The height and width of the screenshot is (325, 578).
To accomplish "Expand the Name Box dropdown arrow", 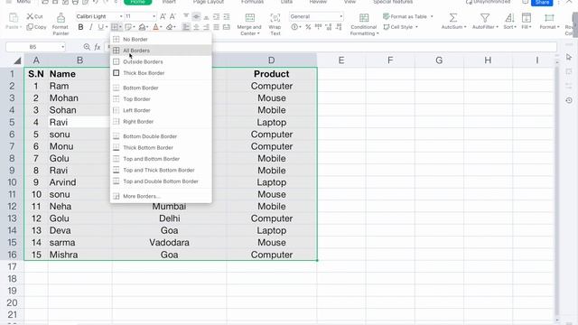I will (62, 47).
